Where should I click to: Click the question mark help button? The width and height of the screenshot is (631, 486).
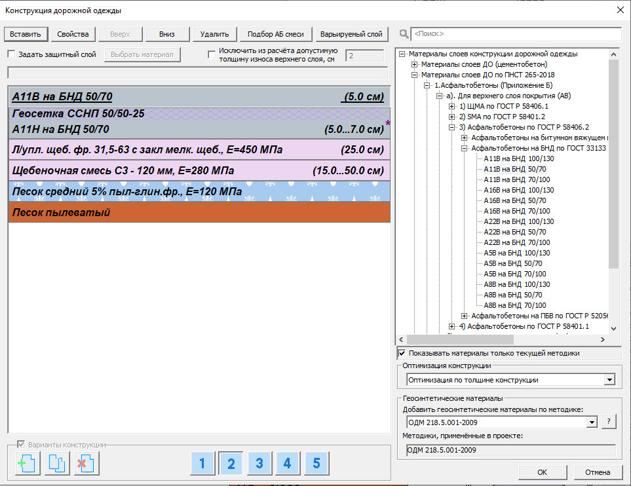pyautogui.click(x=609, y=422)
